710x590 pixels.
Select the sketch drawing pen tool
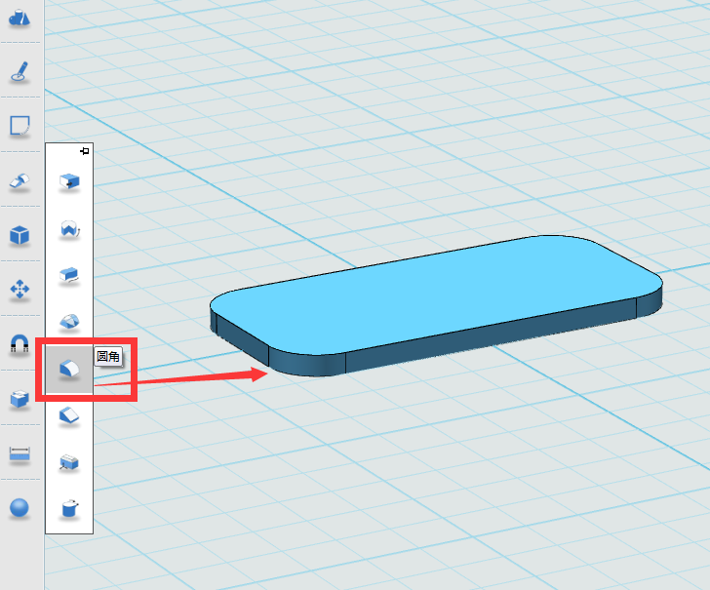pos(20,71)
